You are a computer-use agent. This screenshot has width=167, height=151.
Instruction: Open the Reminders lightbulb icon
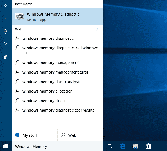tap(6, 31)
